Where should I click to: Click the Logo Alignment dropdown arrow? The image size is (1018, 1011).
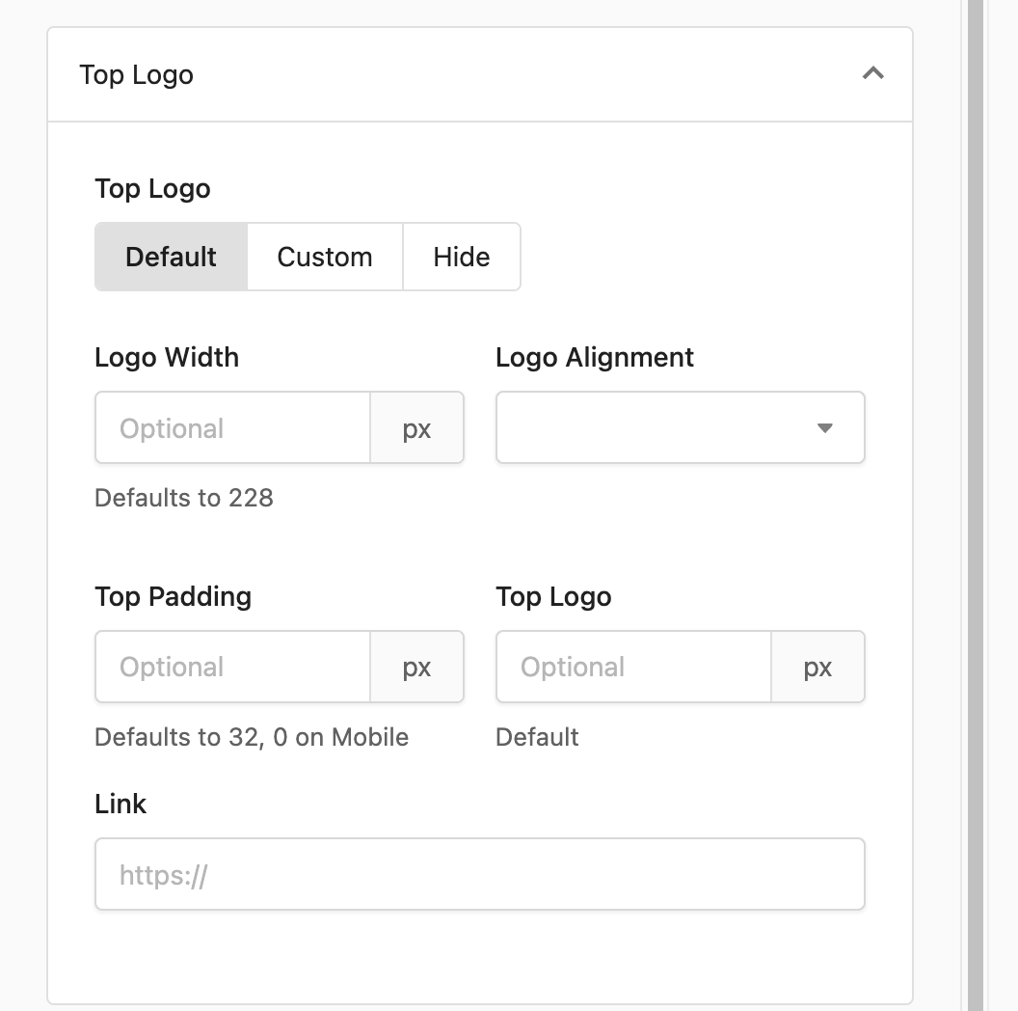coord(824,428)
